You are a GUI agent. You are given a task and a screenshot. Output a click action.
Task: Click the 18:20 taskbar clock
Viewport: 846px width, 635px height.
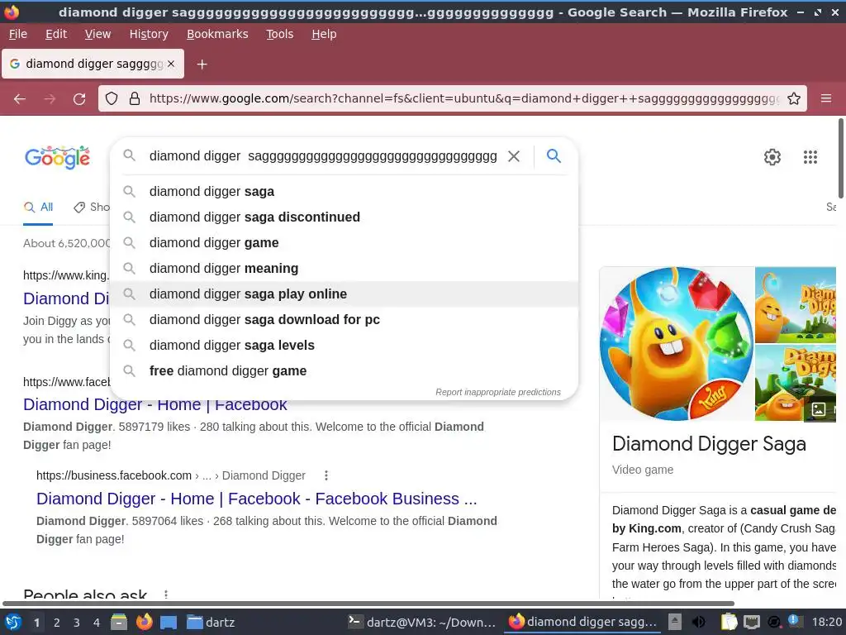[x=826, y=622]
